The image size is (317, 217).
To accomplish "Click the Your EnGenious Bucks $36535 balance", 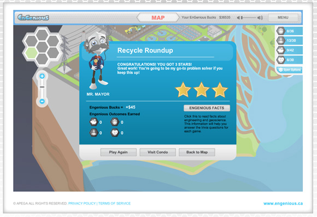I will [206, 18].
